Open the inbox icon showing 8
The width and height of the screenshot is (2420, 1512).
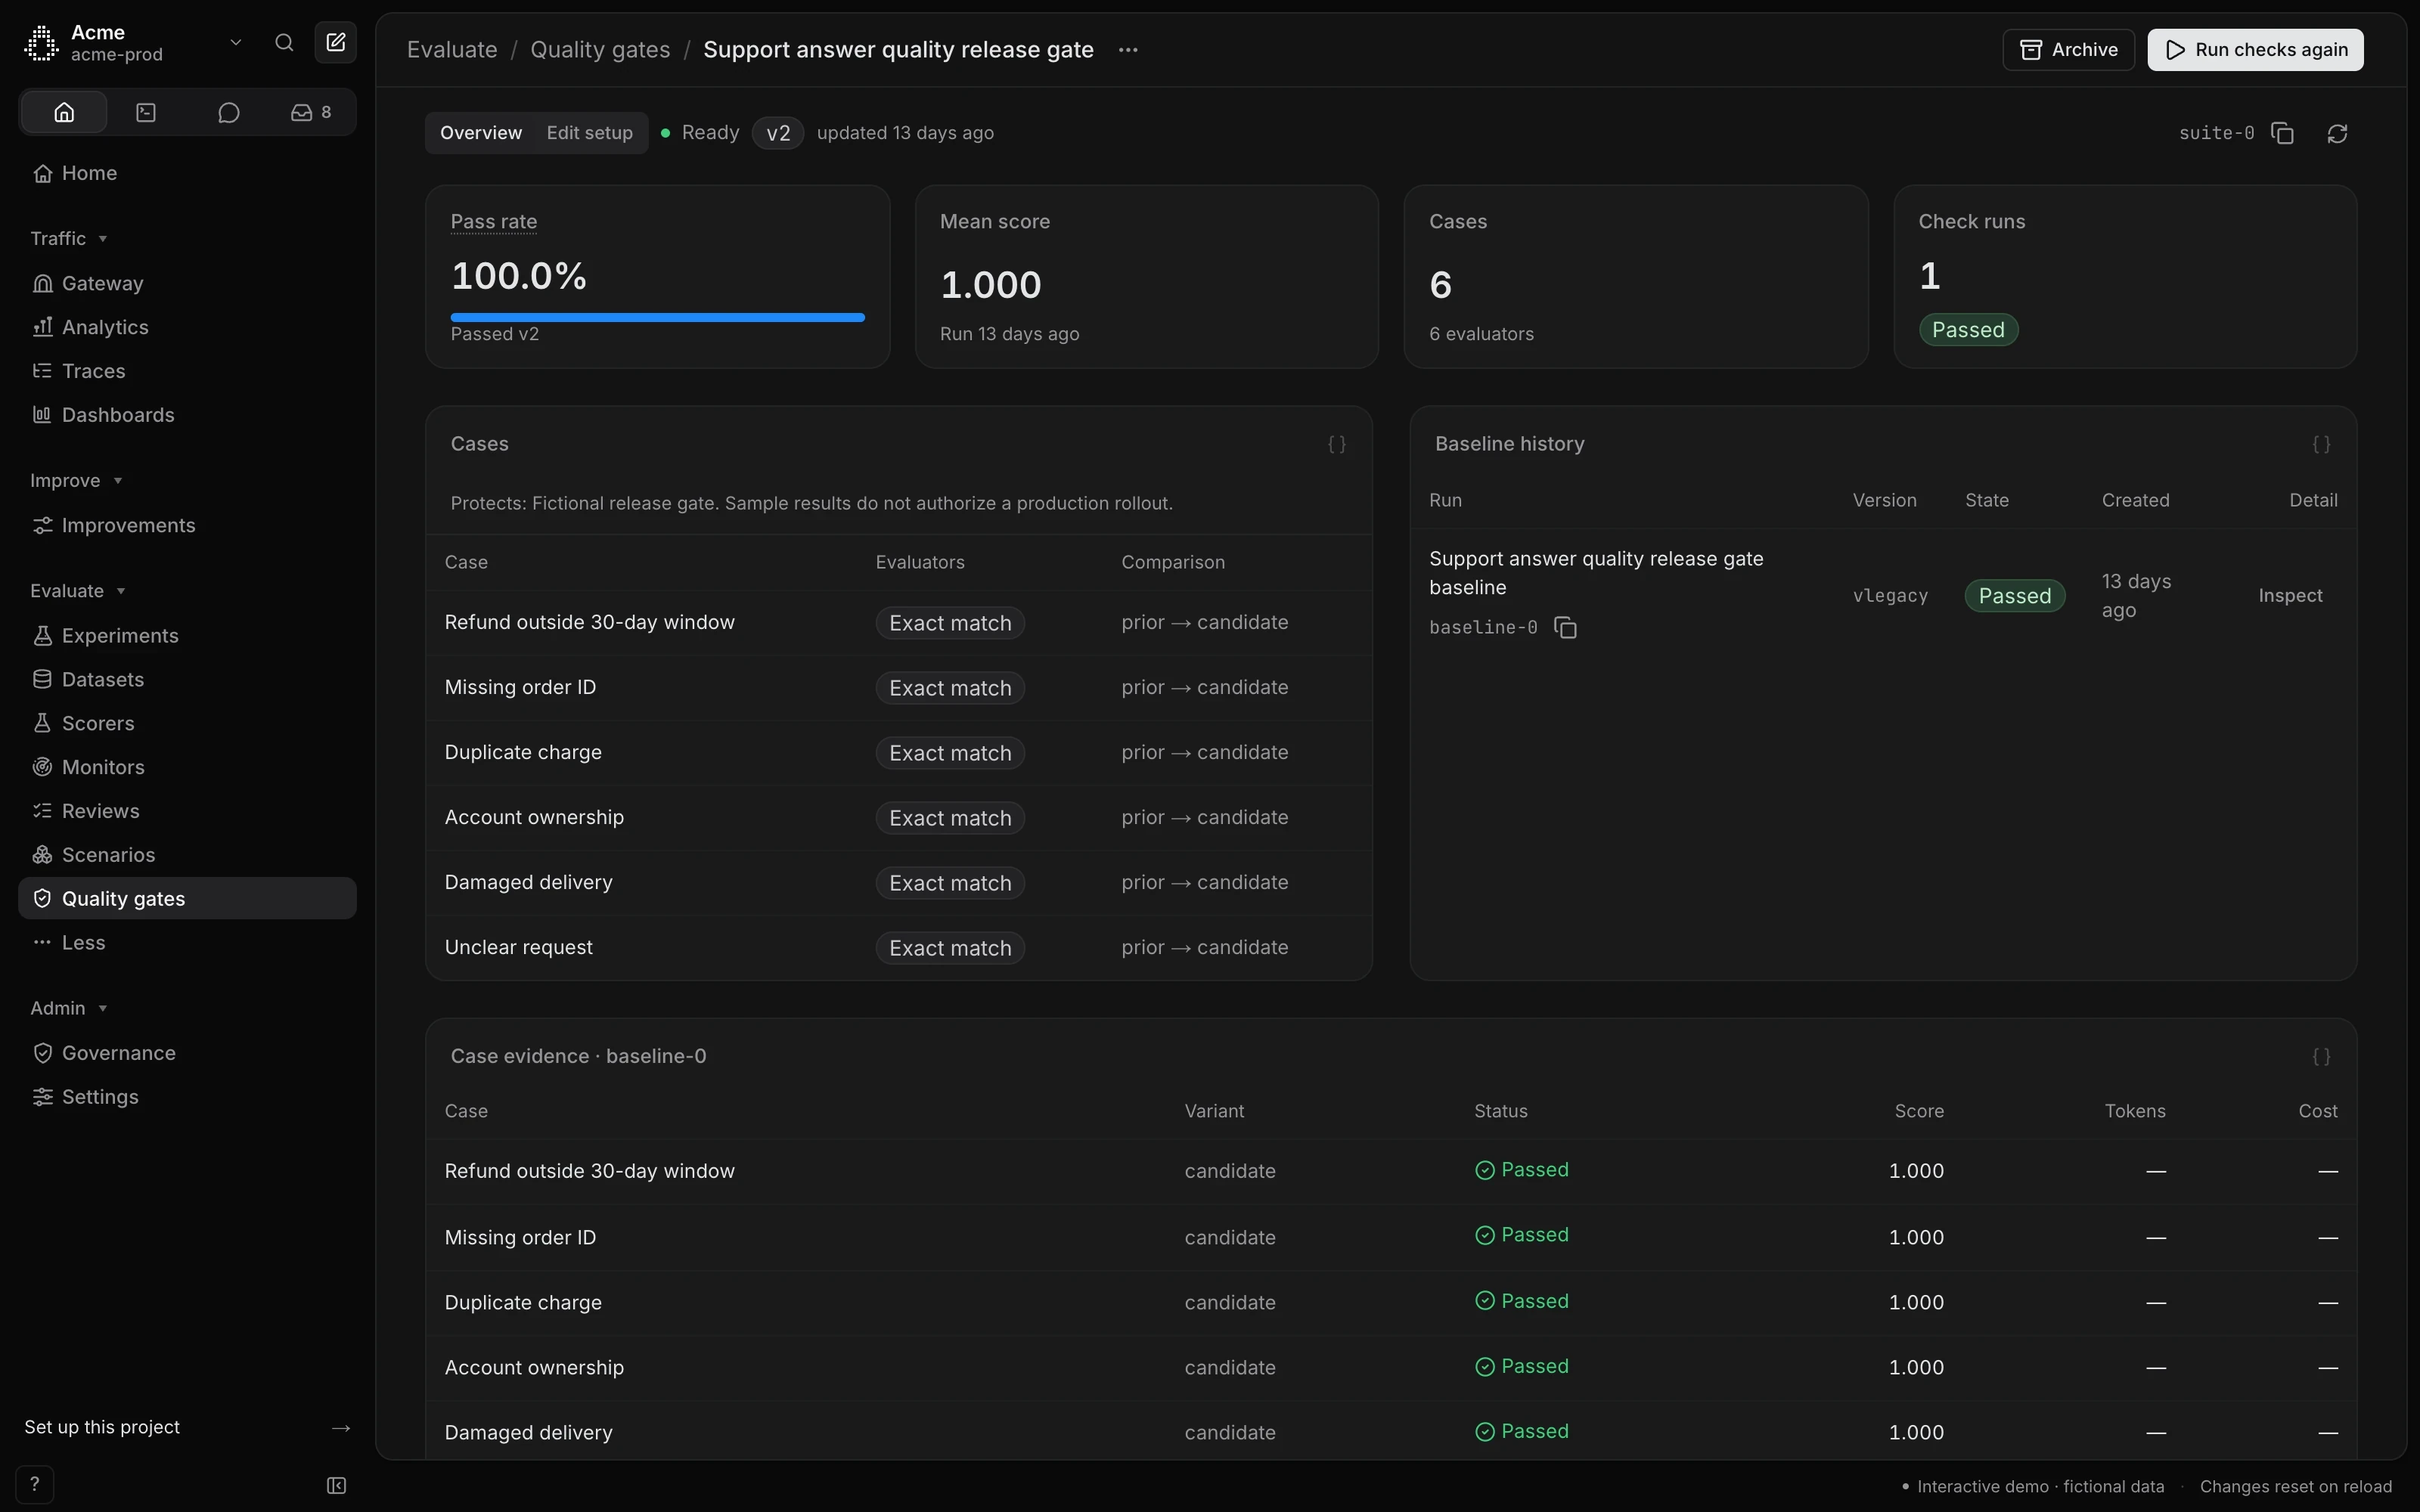click(x=311, y=112)
